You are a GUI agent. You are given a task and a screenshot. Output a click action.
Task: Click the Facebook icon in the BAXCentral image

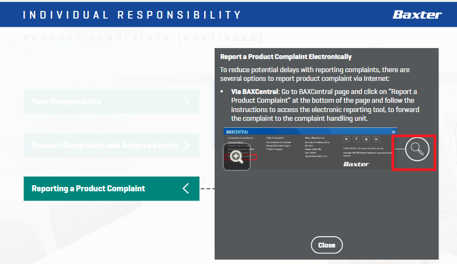click(x=356, y=139)
